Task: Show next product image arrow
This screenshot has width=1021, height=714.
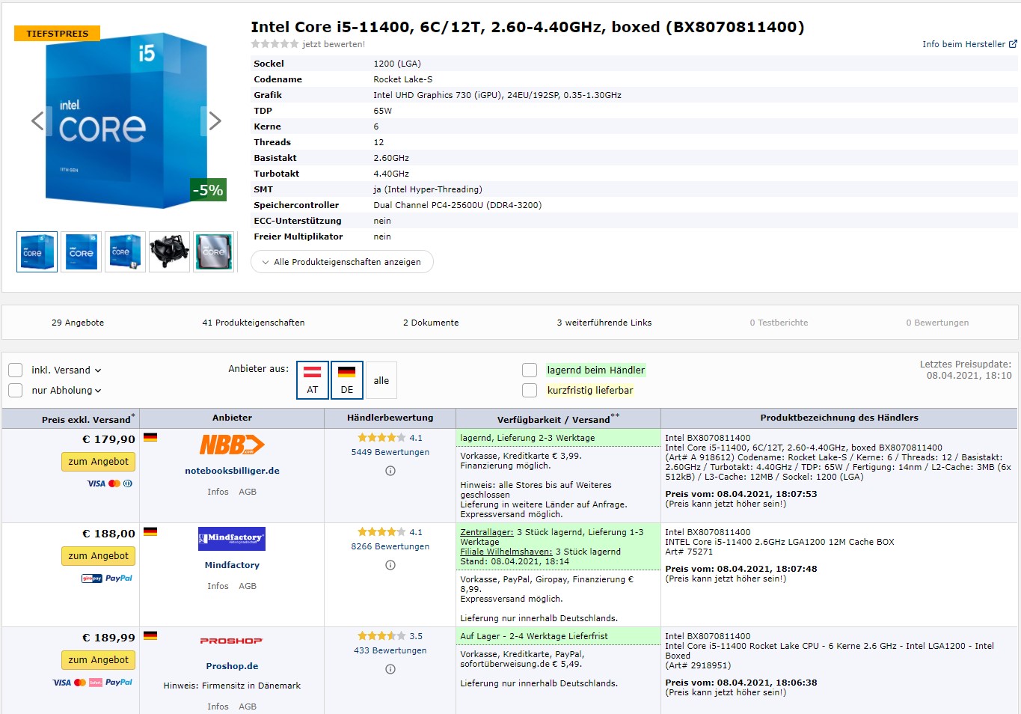Action: click(x=215, y=120)
